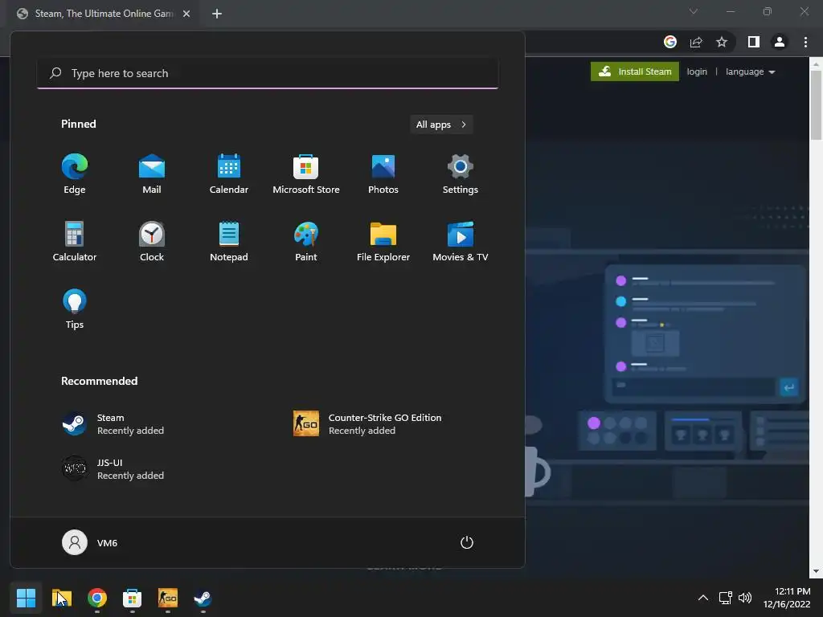Image resolution: width=823 pixels, height=617 pixels.
Task: Click the power button icon
Action: [467, 542]
